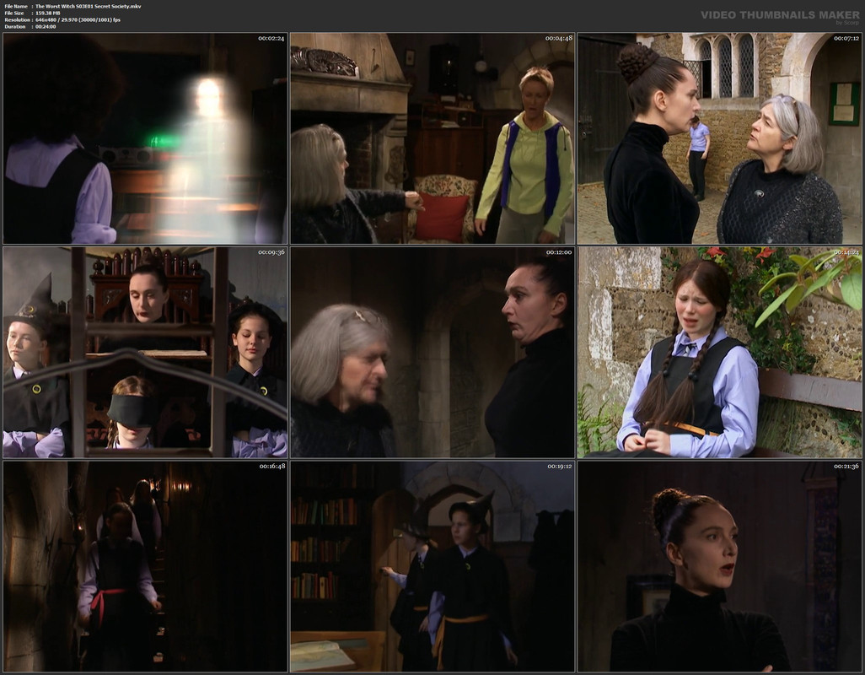Image resolution: width=865 pixels, height=675 pixels.
Task: Open the thumbnail stamped 00:12:00
Action: click(x=432, y=352)
